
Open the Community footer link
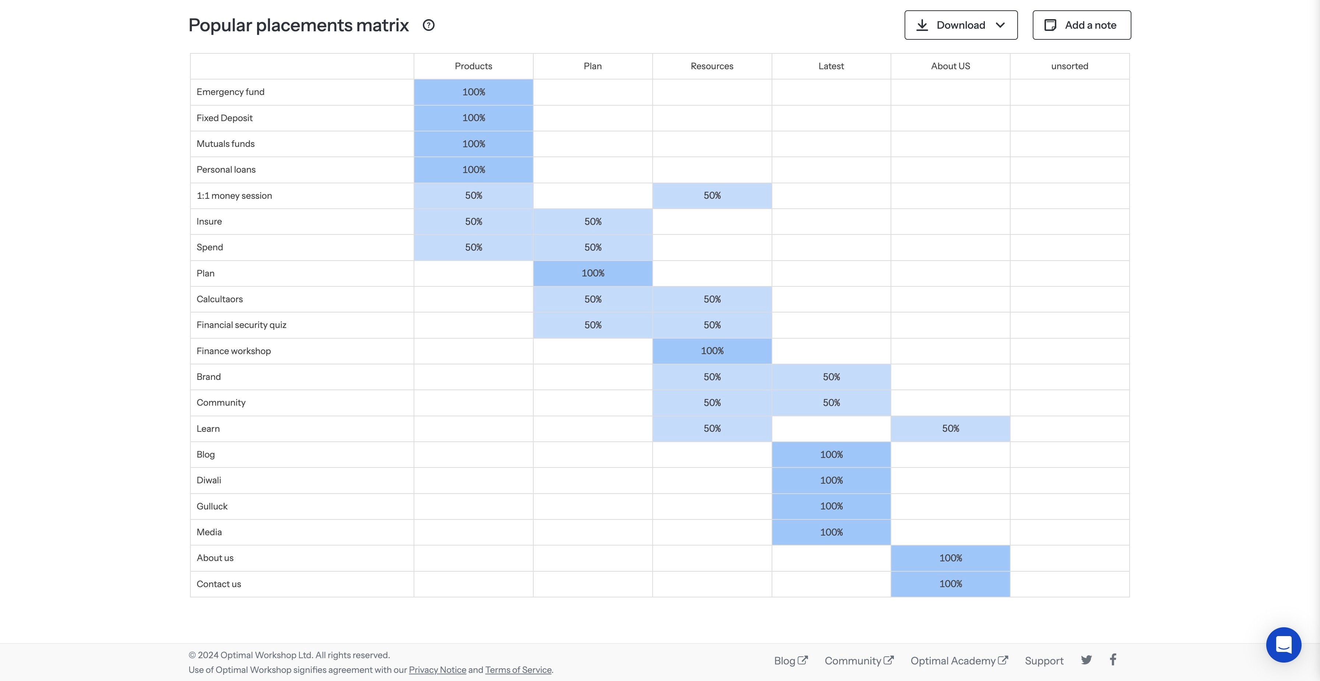(x=858, y=660)
